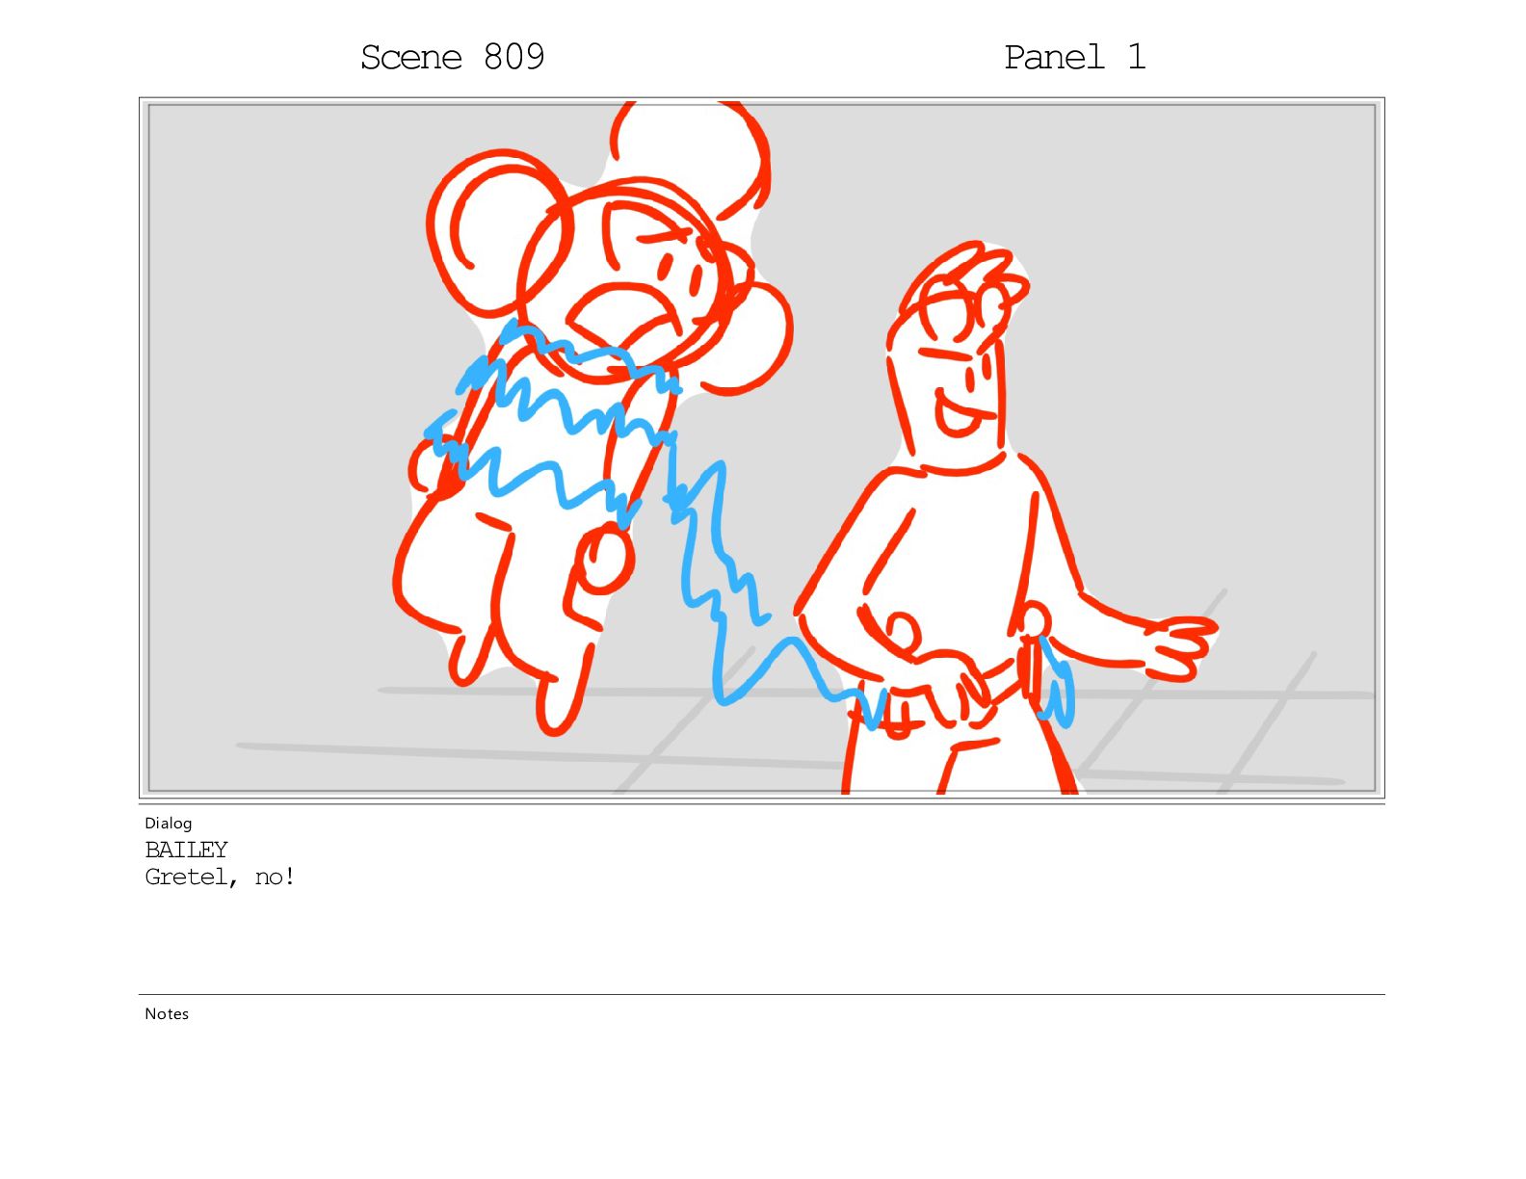
Task: Click the 'Scene 809' heading text
Action: [x=453, y=58]
